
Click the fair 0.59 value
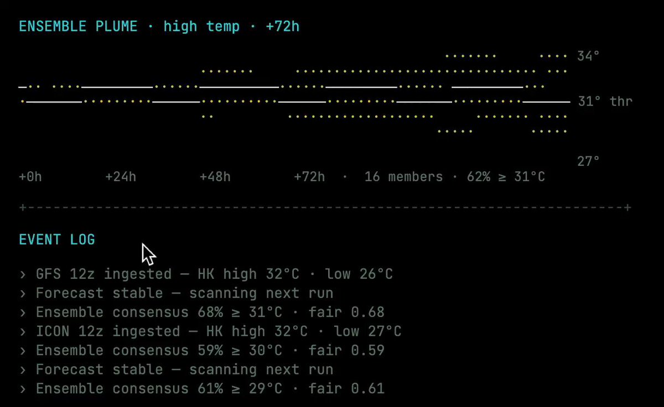click(x=346, y=351)
